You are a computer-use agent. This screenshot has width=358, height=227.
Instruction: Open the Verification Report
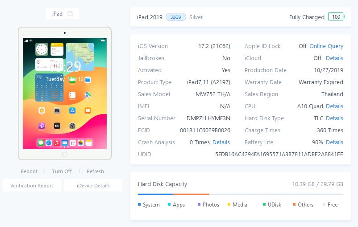click(x=32, y=185)
